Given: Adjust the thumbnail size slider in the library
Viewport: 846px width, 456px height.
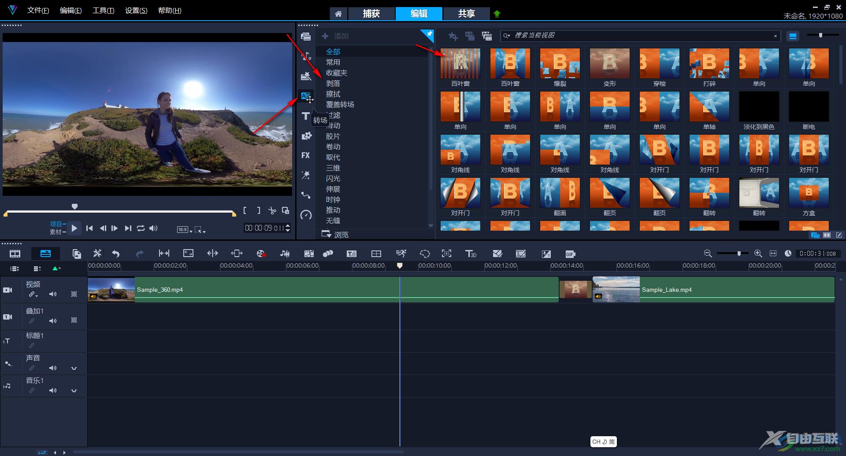Looking at the screenshot, I should [x=820, y=35].
